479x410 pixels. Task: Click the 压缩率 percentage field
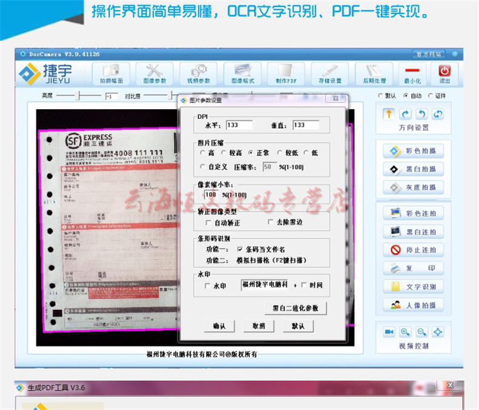pos(270,167)
